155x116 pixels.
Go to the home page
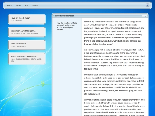point(10,5)
